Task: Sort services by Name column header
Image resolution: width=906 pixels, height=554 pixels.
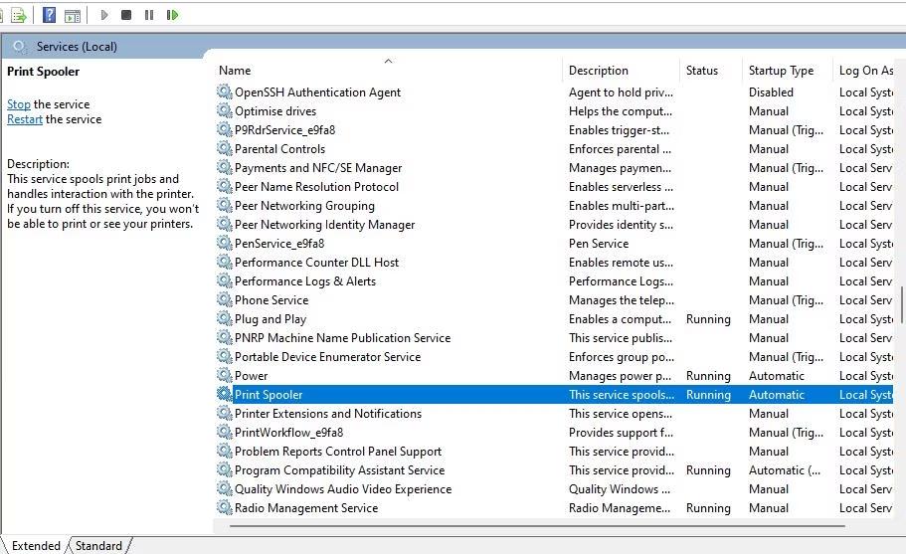Action: pyautogui.click(x=236, y=71)
